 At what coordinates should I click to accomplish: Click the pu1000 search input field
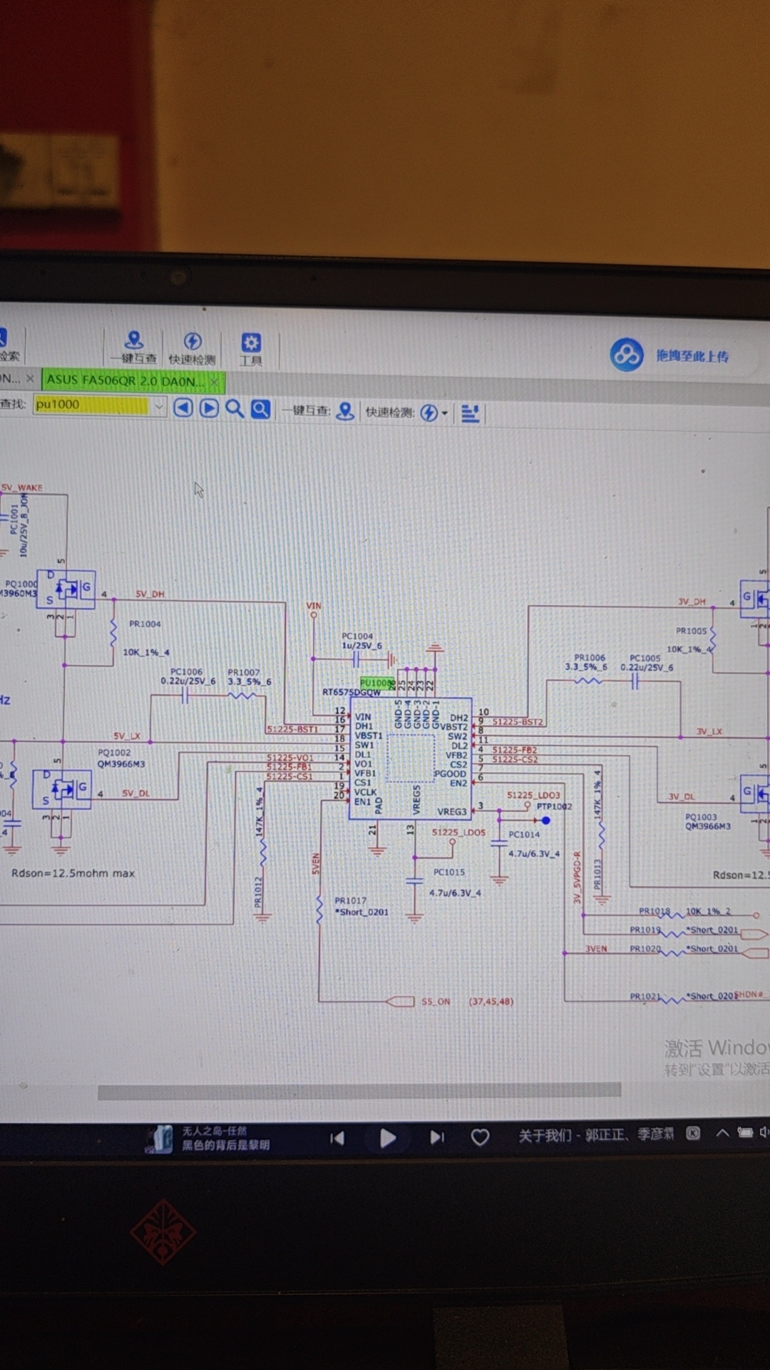(92, 405)
